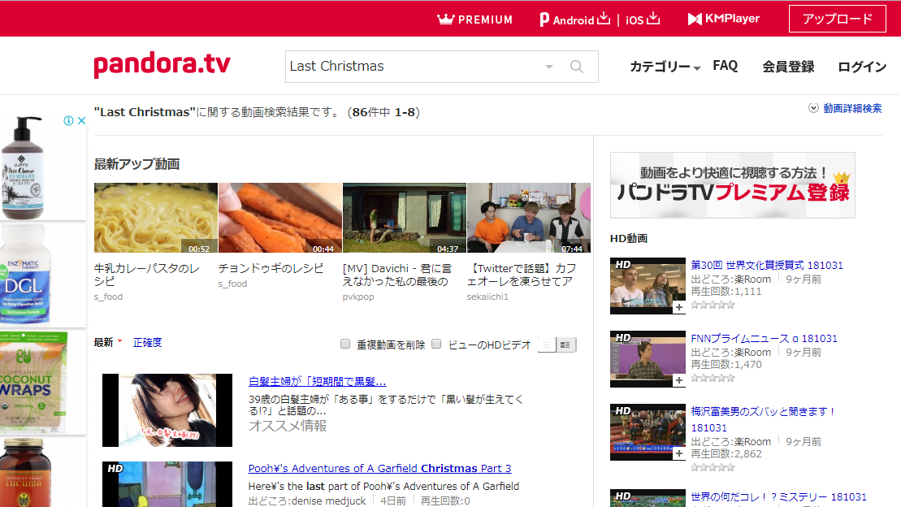Sort results by 正確度
The width and height of the screenshot is (901, 507).
[x=148, y=343]
